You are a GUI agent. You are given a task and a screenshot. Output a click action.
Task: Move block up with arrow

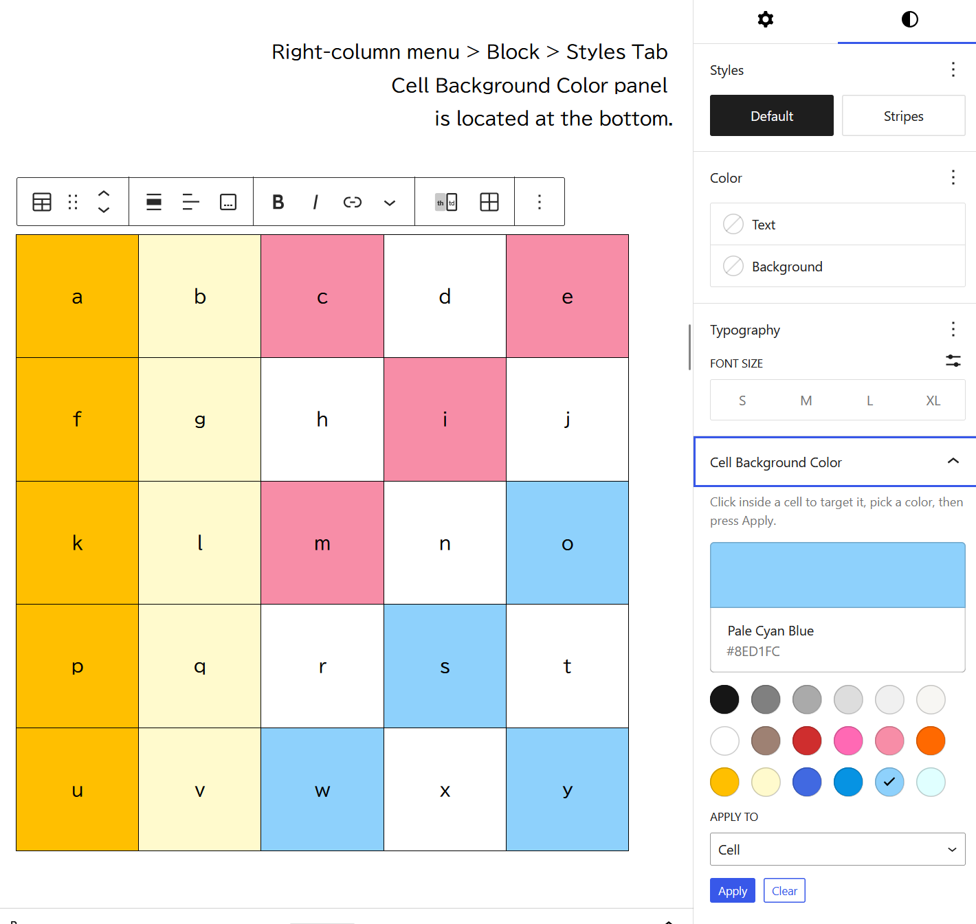pos(104,194)
